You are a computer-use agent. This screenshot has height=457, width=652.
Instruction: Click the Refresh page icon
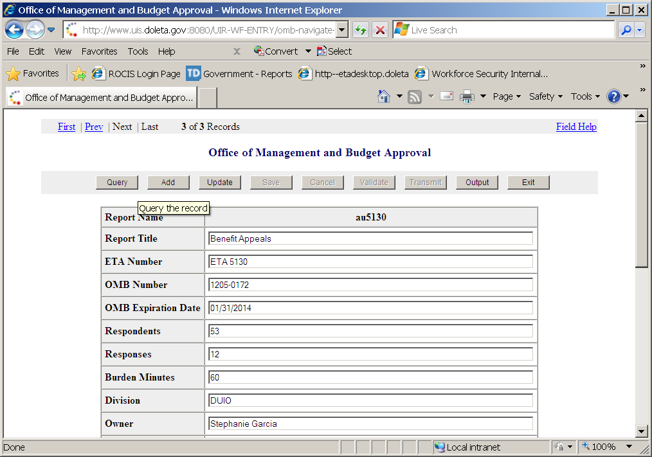[x=361, y=30]
